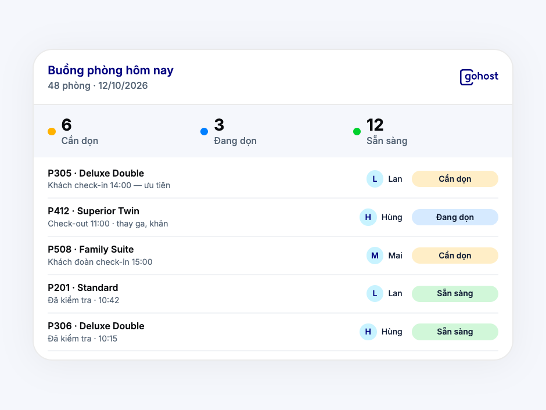Click the Sẵn sàng badge for P306
Image resolution: width=546 pixels, height=410 pixels.
pyautogui.click(x=455, y=332)
